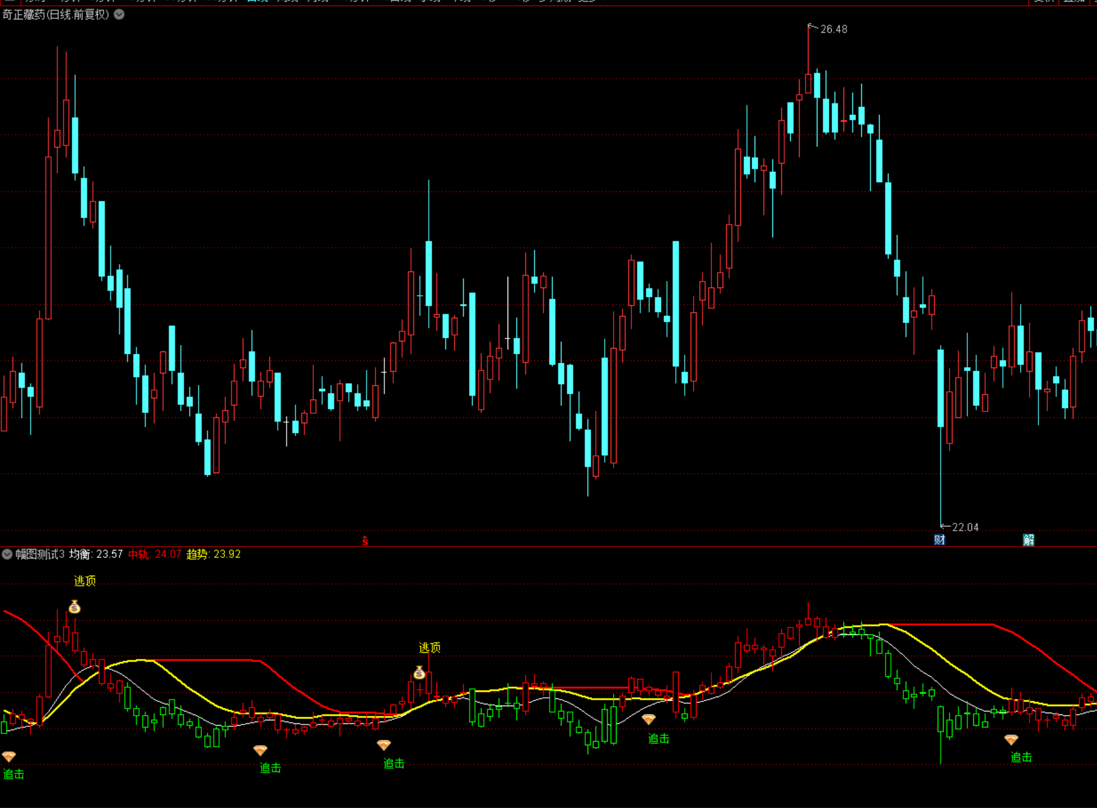The image size is (1097, 808).
Task: Click the diamond icon above the second 追击
Action: (260, 750)
